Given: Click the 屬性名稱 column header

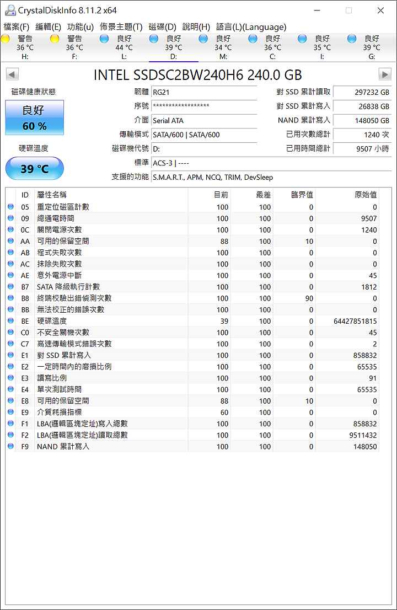Looking at the screenshot, I should point(111,195).
